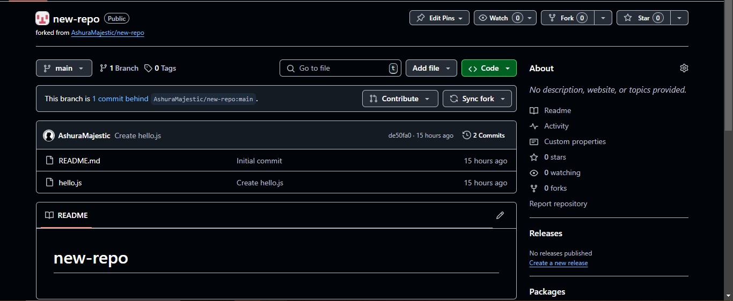Viewport: 733px width, 301px height.
Task: Open About settings gear icon
Action: [684, 68]
